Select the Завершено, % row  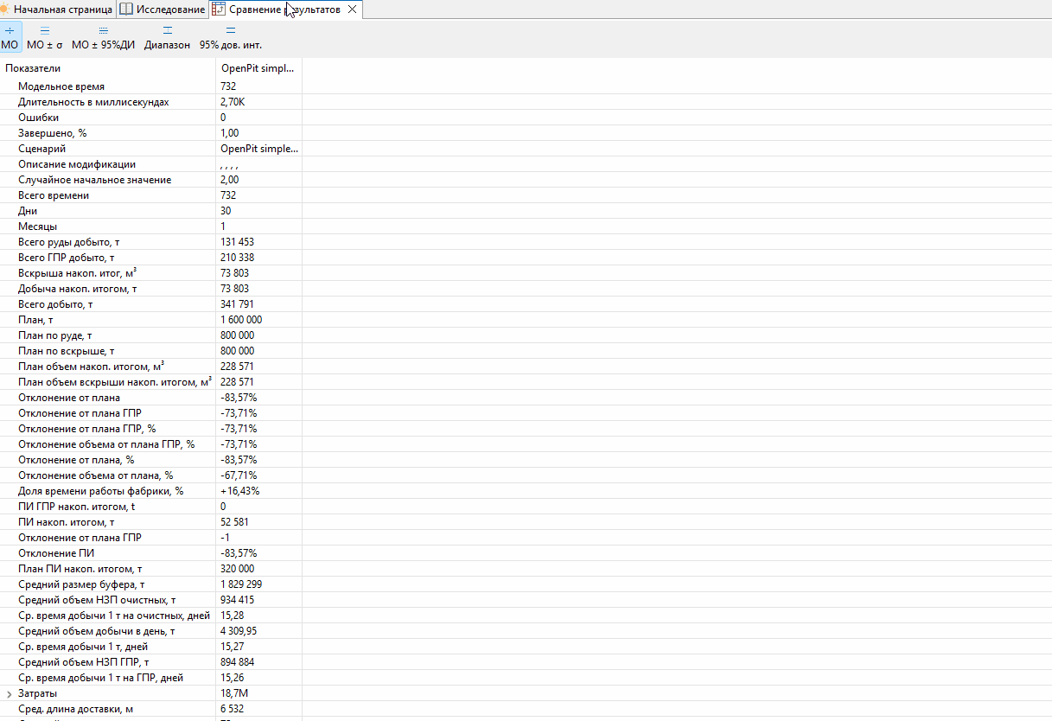point(151,133)
